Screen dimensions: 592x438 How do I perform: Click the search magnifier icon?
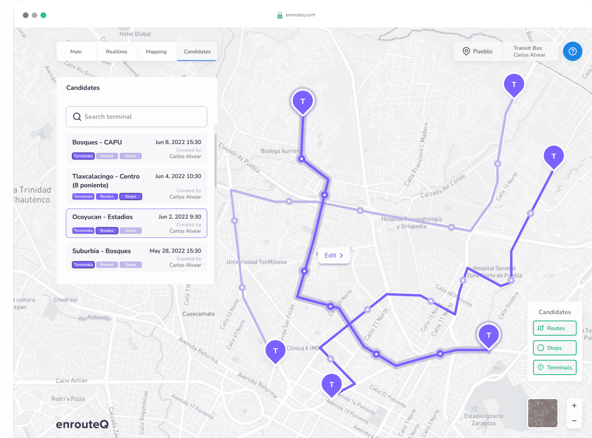pos(77,116)
